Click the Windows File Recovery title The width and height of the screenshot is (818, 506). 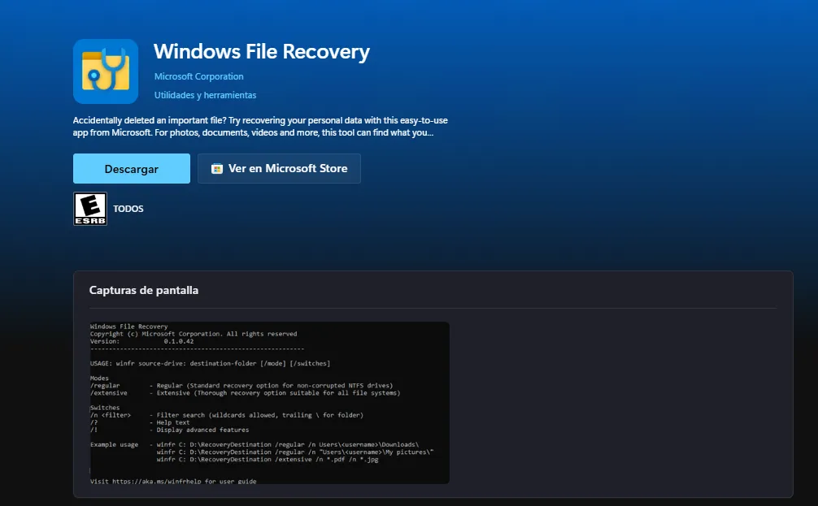261,52
